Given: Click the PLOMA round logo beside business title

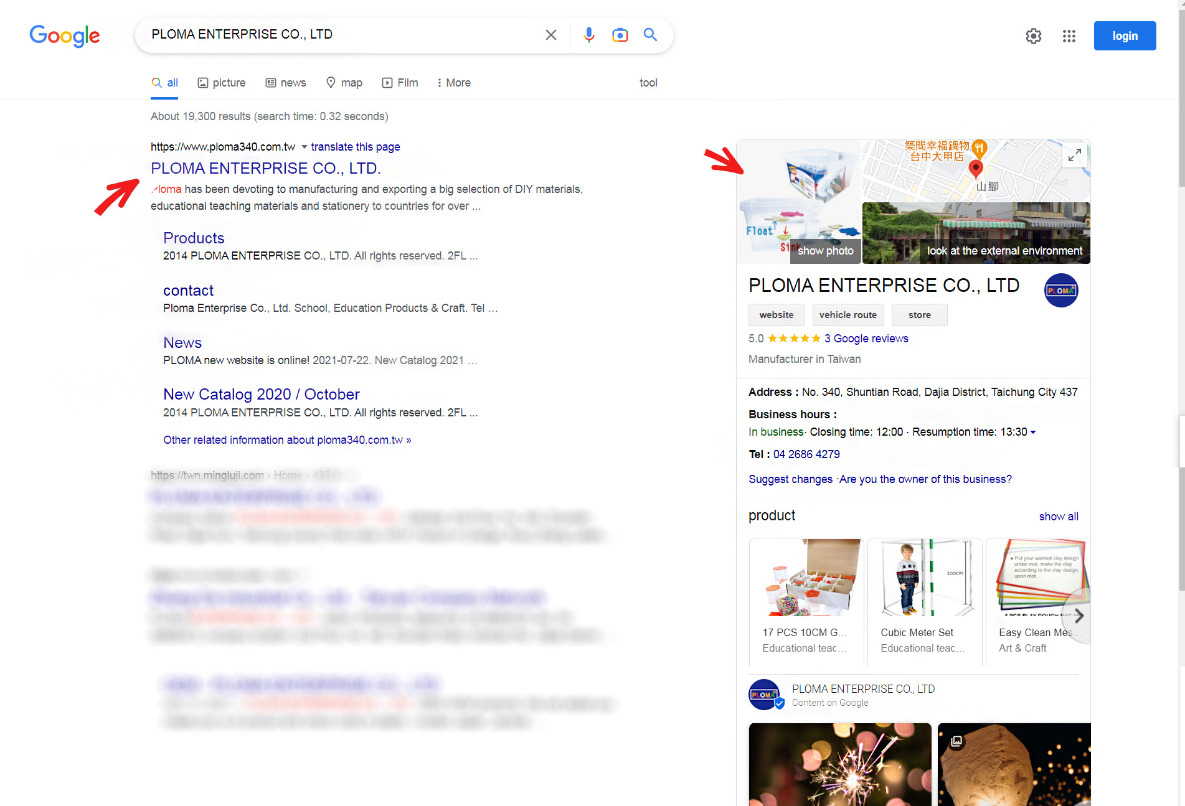Looking at the screenshot, I should click(x=1061, y=291).
